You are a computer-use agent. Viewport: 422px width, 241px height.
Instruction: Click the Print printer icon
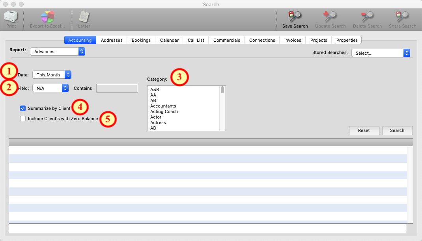click(11, 17)
